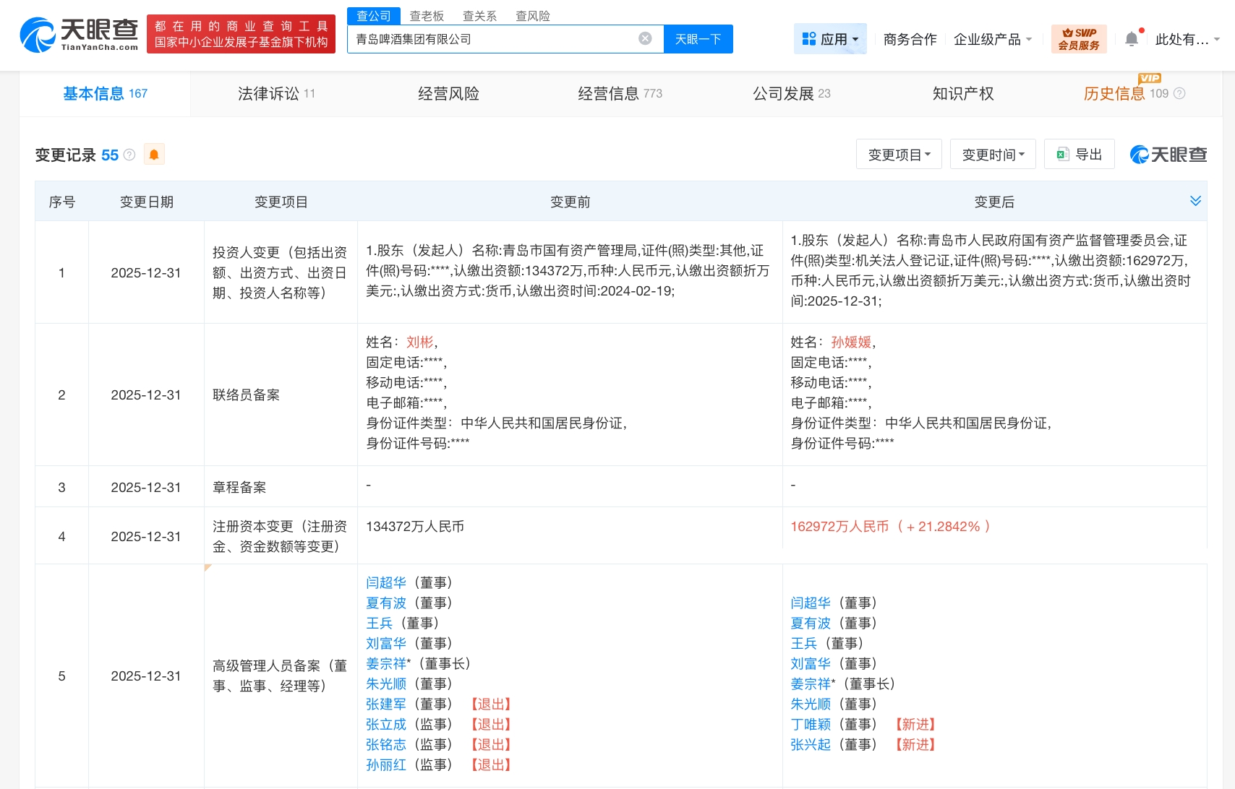Open notifications via the bell icon
This screenshot has width=1235, height=789.
tap(1131, 38)
